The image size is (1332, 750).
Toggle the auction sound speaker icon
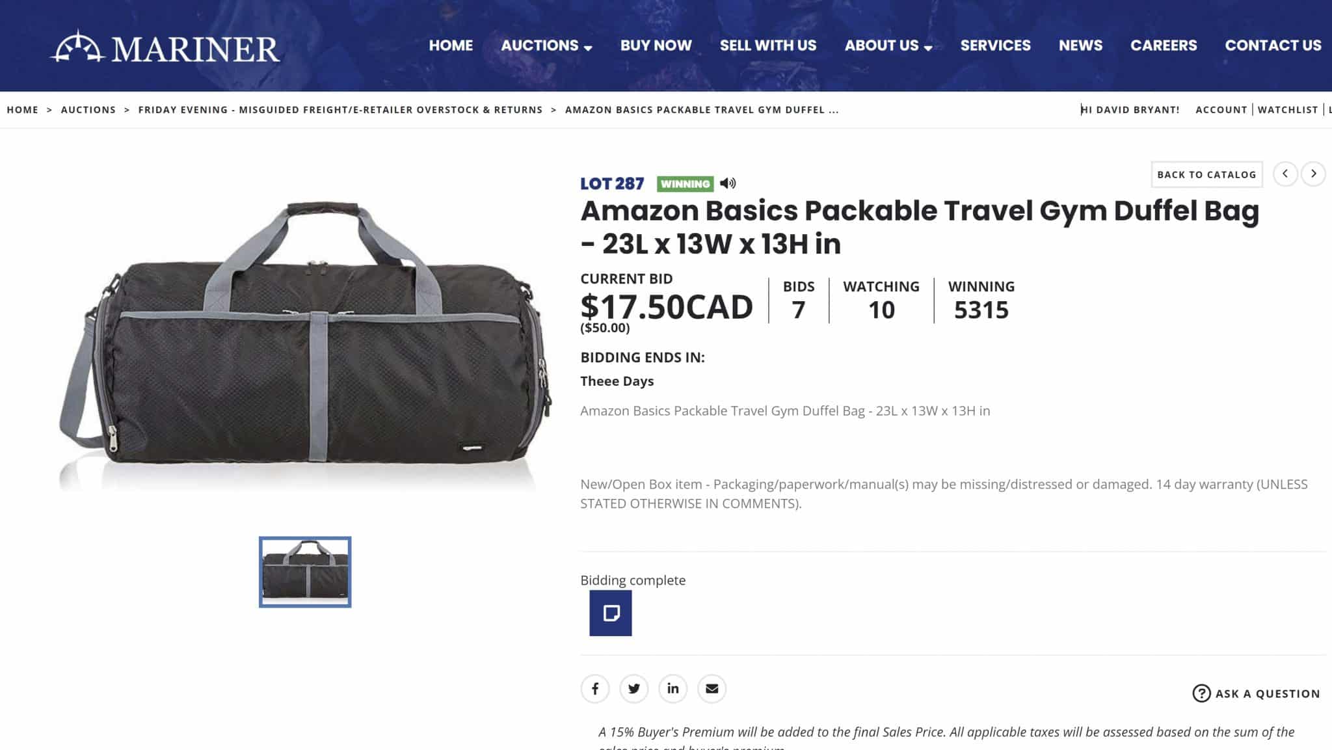tap(728, 183)
